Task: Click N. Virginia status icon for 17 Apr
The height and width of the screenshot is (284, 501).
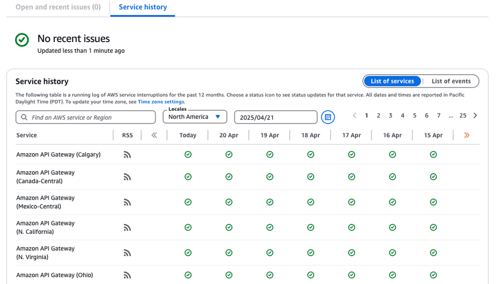Action: (351, 253)
